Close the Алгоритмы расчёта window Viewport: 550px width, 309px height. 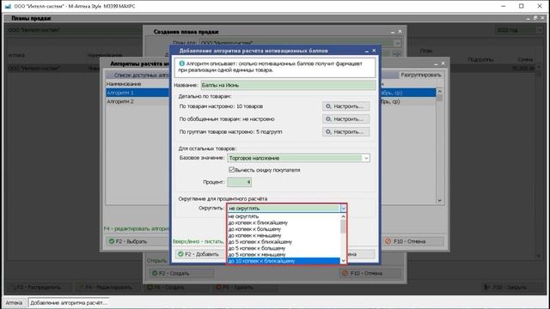coord(443,64)
